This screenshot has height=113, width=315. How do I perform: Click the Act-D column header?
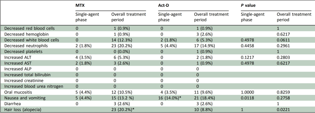click(163, 6)
